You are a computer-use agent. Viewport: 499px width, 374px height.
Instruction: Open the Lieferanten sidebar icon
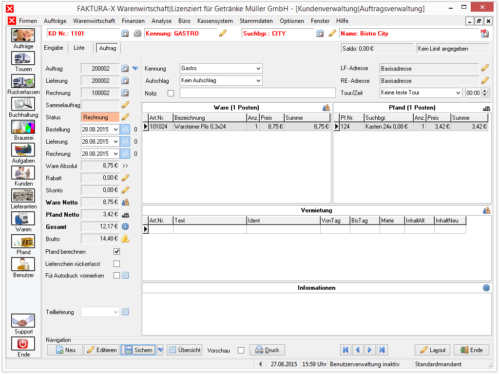[x=23, y=196]
